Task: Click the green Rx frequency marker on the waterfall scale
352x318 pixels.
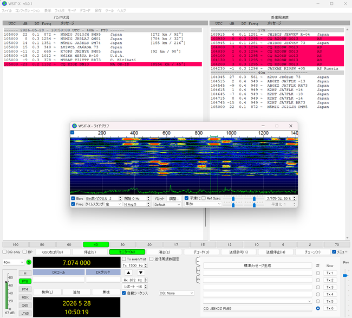Action: (214, 136)
